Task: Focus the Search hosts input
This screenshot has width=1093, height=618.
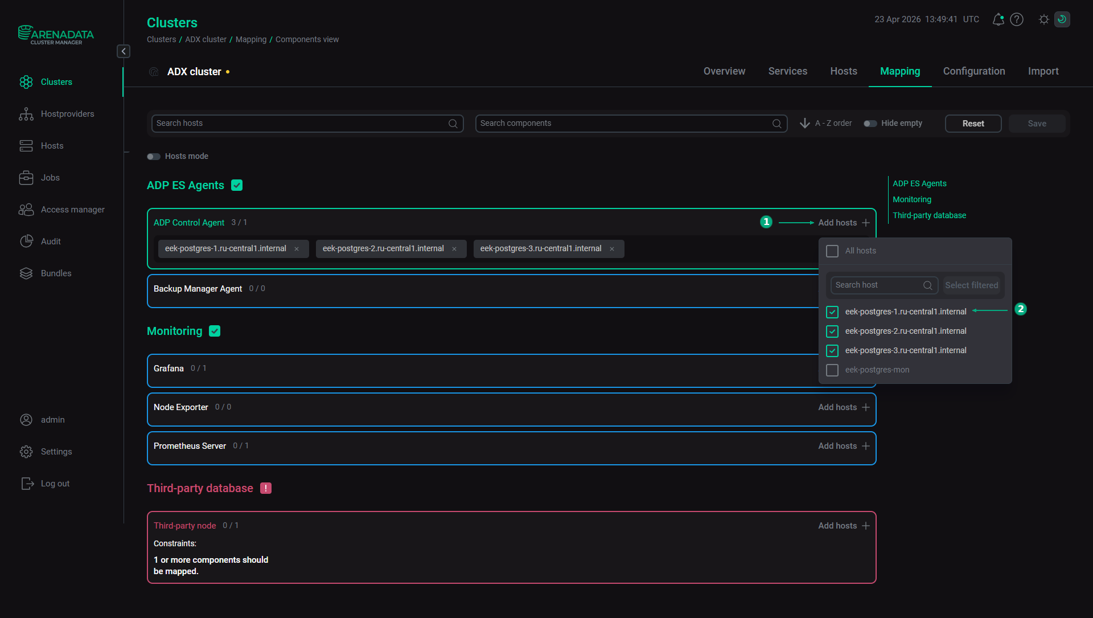Action: [x=307, y=124]
